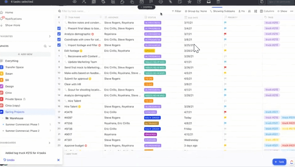
Task: Click assignees people icon next to Me
Action: (x=249, y=11)
